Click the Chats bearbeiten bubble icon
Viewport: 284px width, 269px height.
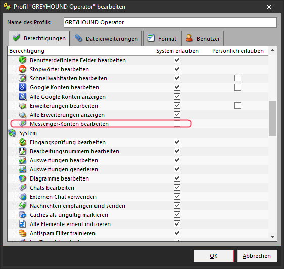[x=22, y=188]
